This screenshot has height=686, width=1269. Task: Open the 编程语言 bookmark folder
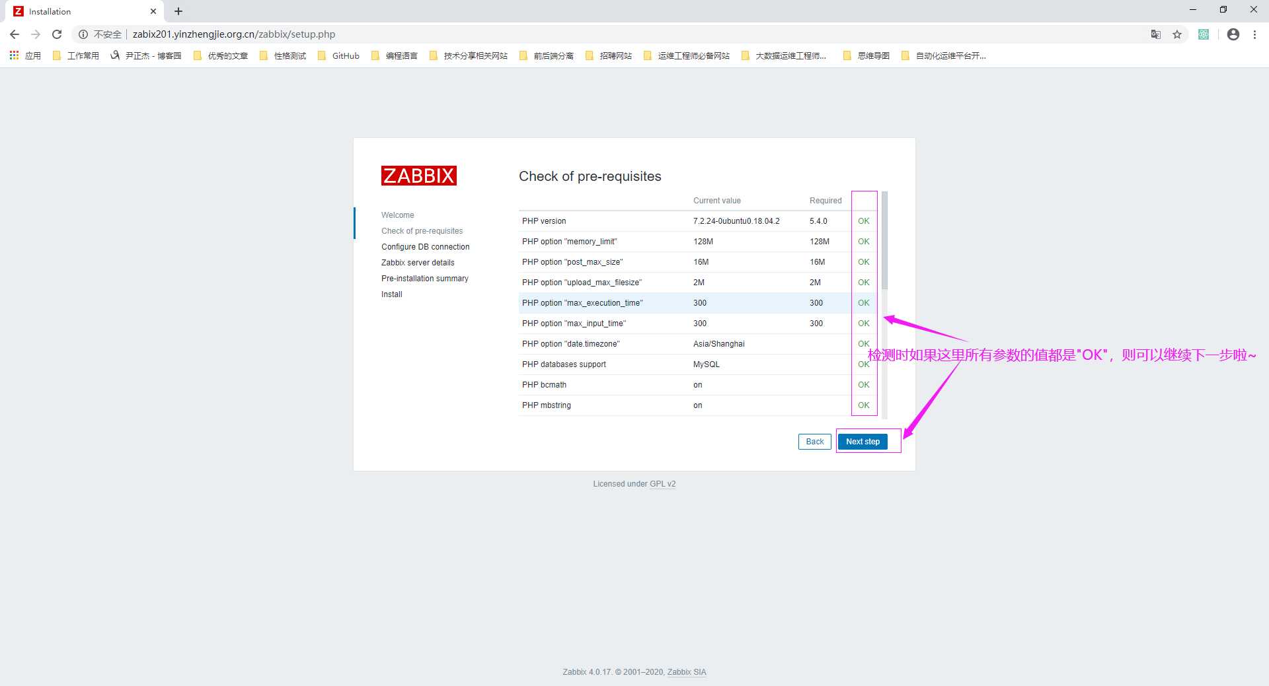(395, 55)
